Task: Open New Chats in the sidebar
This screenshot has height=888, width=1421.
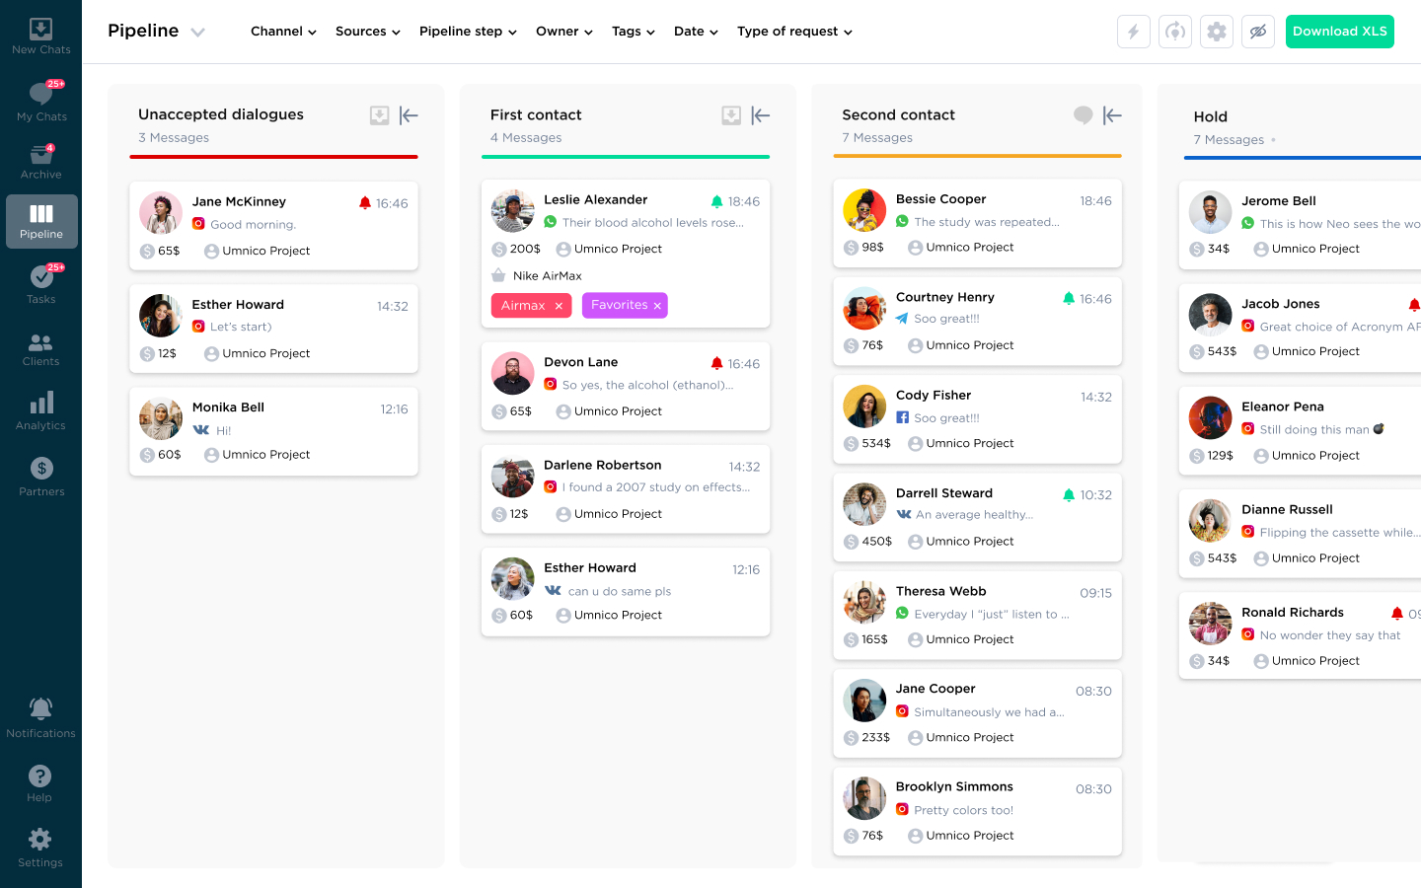Action: [x=40, y=37]
